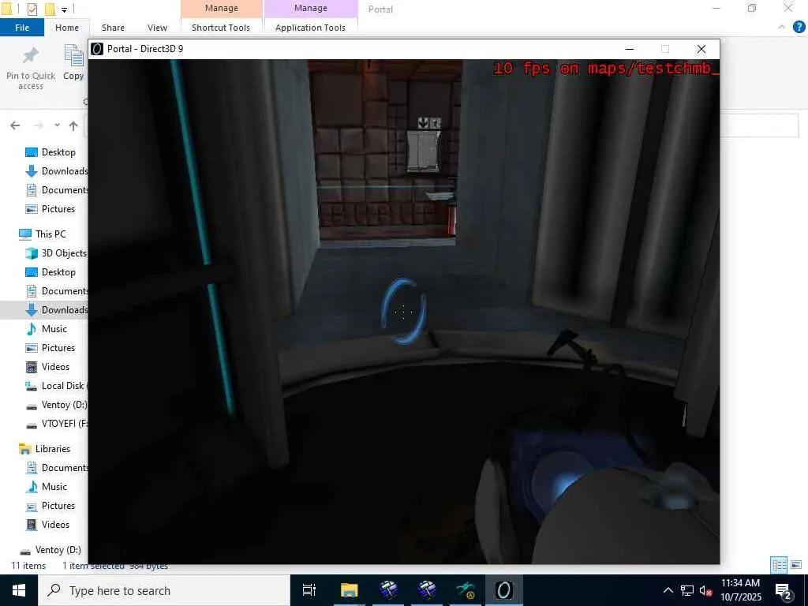
Task: Click the game crosshair portal reticle
Action: click(403, 312)
